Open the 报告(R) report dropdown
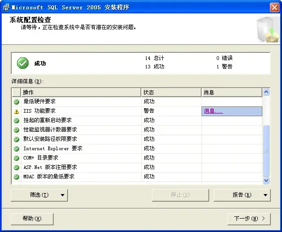This screenshot has height=232, width=282. (242, 195)
